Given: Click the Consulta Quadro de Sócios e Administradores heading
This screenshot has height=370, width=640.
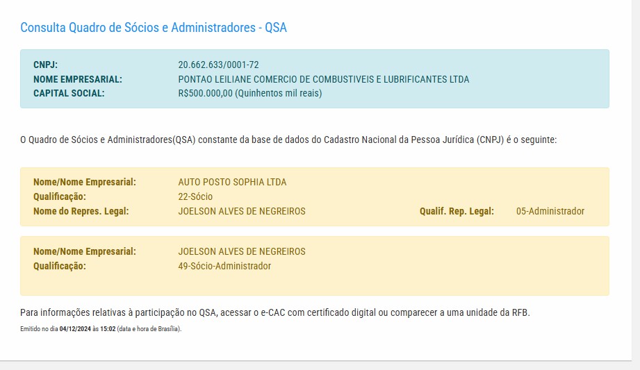Looking at the screenshot, I should (154, 28).
